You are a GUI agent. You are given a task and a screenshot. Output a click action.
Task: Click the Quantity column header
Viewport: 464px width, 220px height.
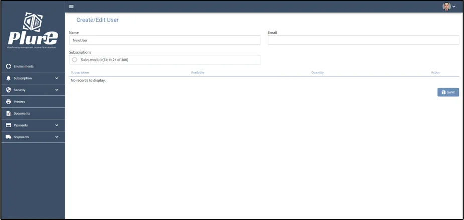(317, 72)
